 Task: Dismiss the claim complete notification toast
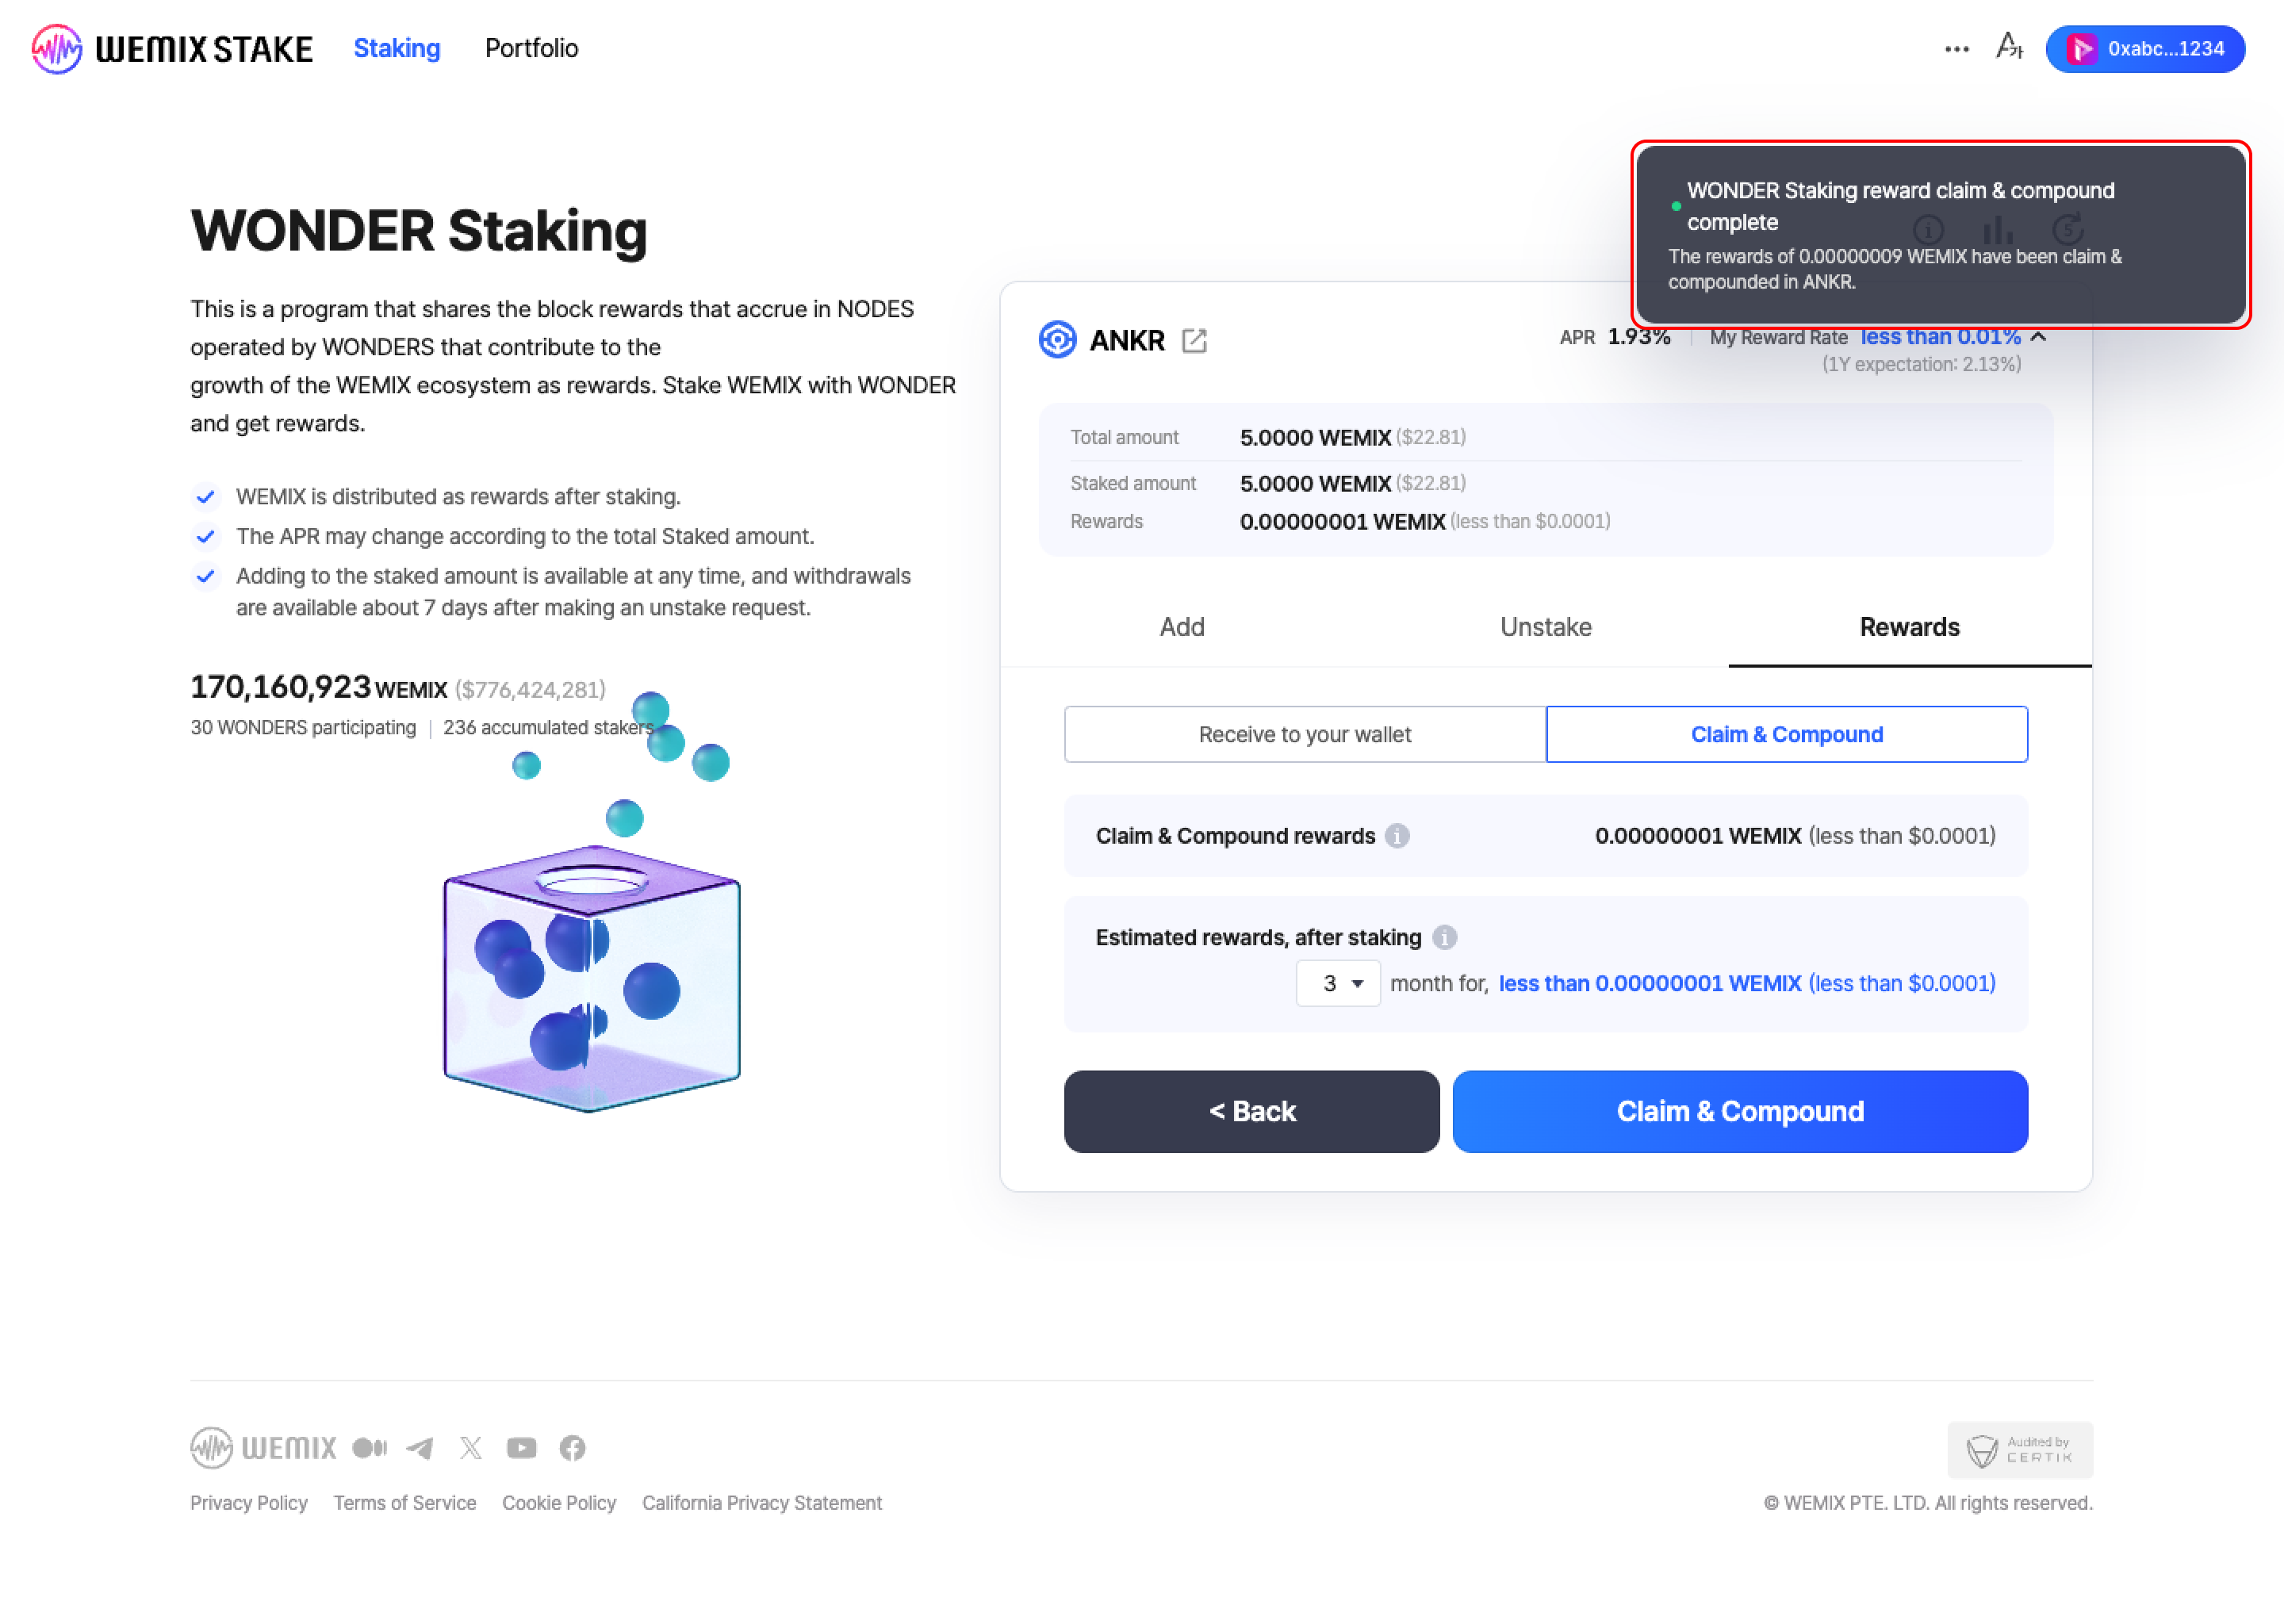click(1940, 235)
